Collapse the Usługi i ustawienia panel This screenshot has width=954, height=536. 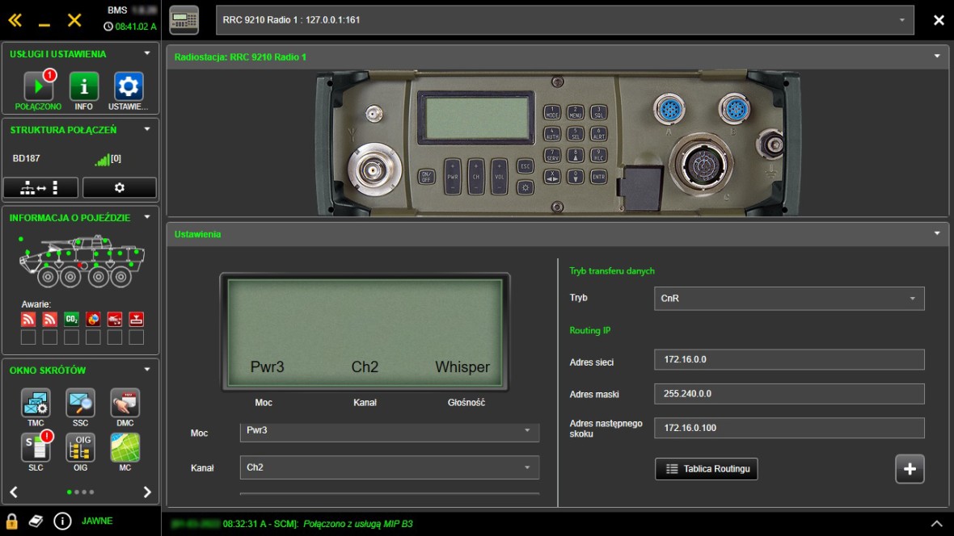tap(146, 53)
